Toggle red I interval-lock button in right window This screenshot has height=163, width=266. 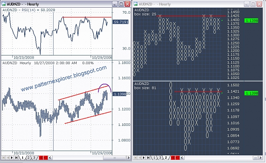pos(177,158)
